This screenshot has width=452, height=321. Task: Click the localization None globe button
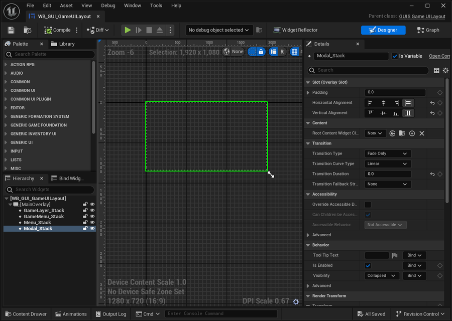(x=234, y=52)
